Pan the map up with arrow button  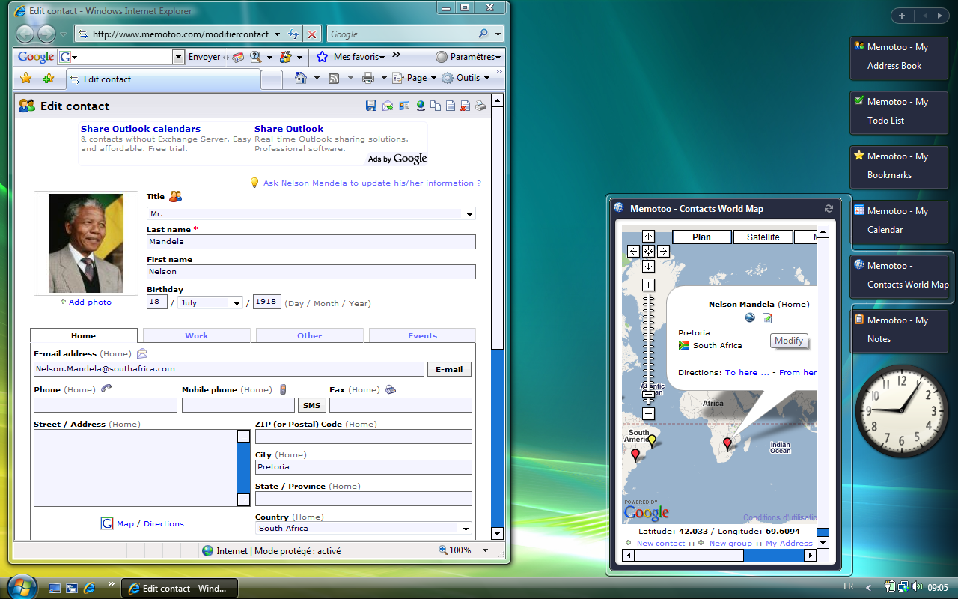pyautogui.click(x=648, y=237)
